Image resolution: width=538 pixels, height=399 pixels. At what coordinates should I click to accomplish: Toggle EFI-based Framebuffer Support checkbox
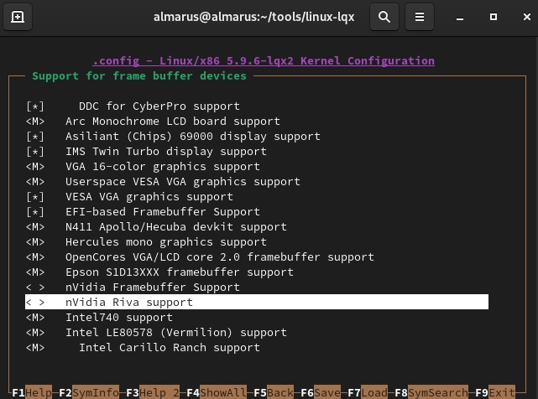pyautogui.click(x=35, y=212)
